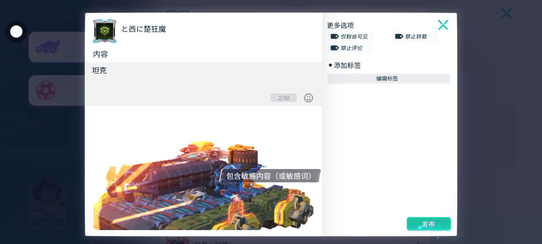Select the dimmed race car icon
Screen dimensions: 542x244
pos(48,47)
